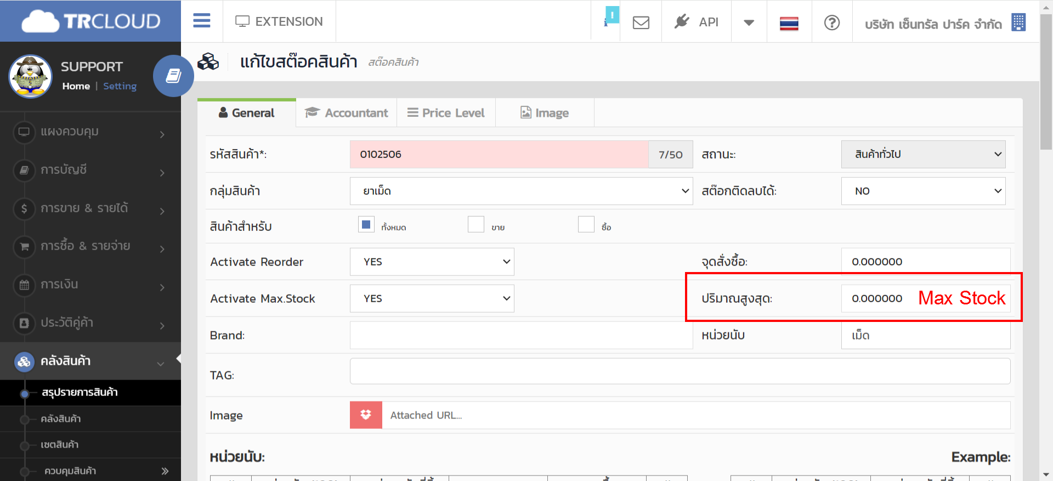Toggle the ขาย checkbox
The width and height of the screenshot is (1053, 481).
tap(476, 224)
